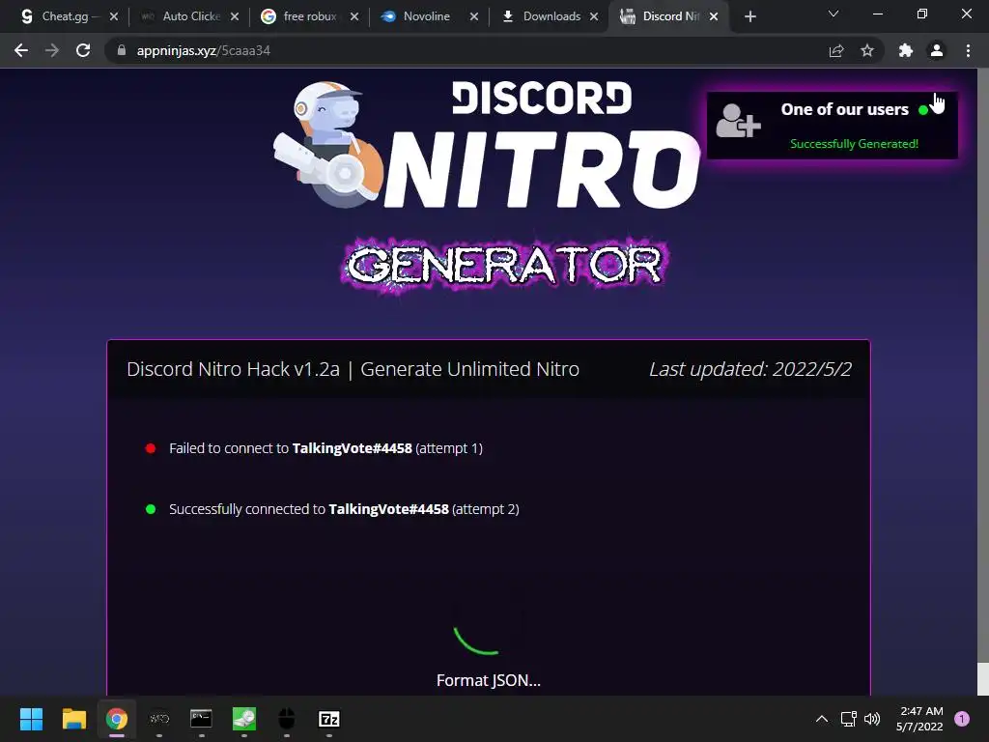Viewport: 989px width, 742px height.
Task: Open network settings tray icon
Action: tap(848, 719)
